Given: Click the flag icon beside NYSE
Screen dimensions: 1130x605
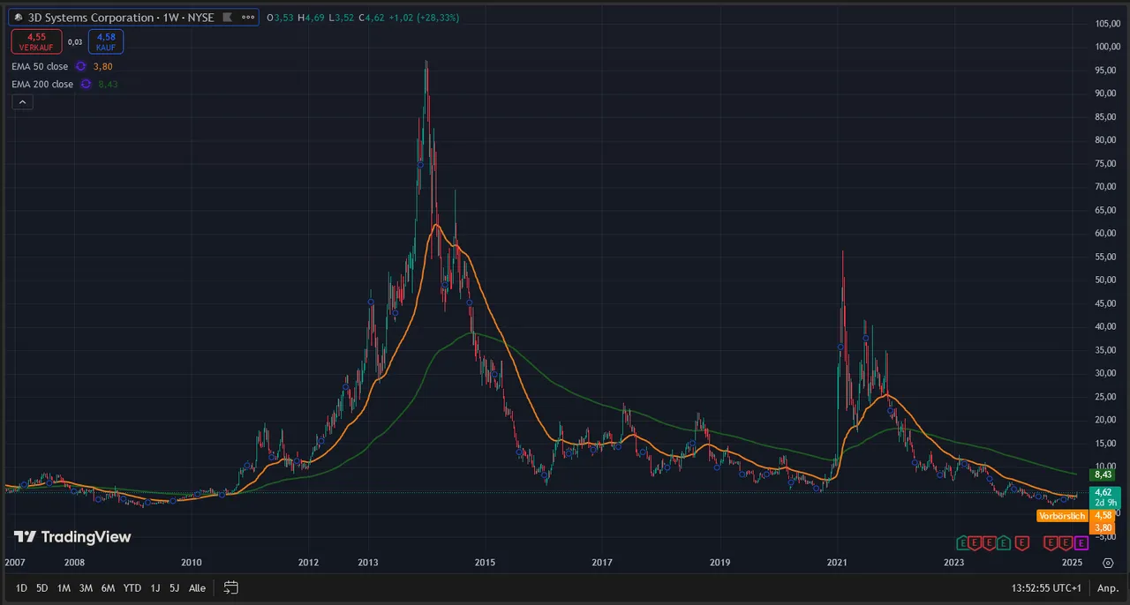Looking at the screenshot, I should click(227, 17).
